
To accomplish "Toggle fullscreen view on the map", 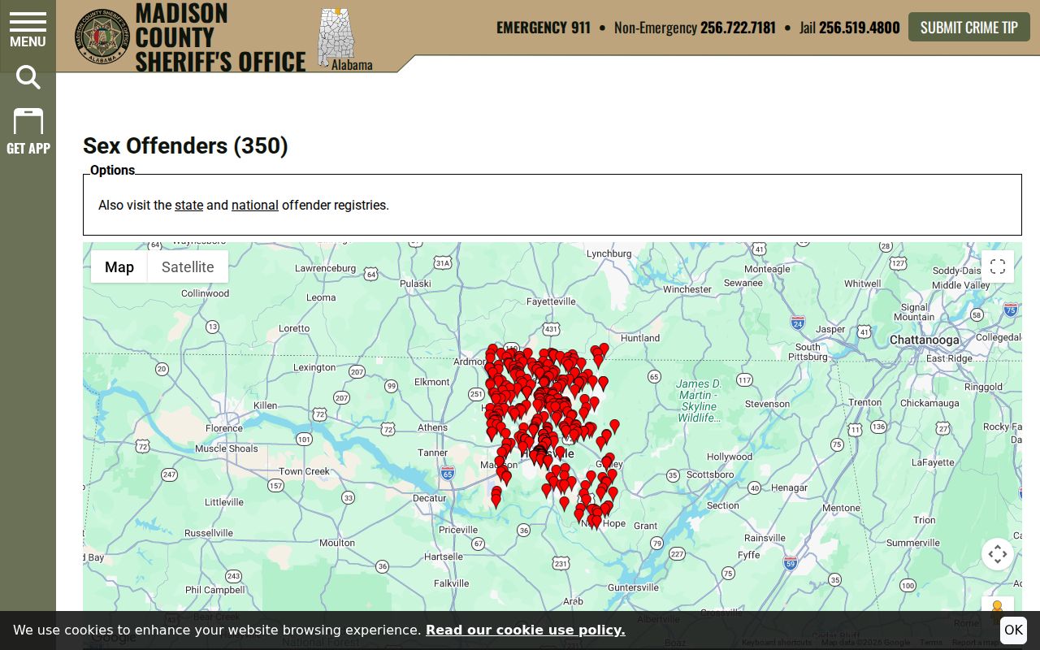I will [998, 266].
